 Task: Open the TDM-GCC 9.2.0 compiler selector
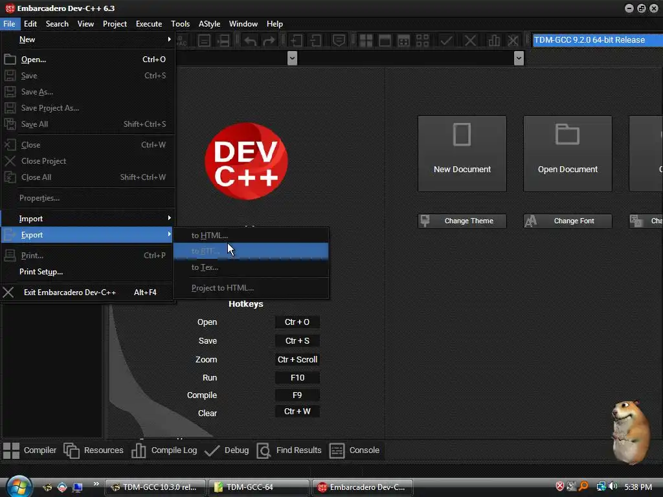(x=598, y=40)
